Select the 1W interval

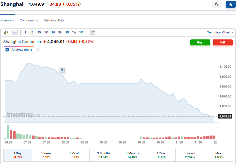[74, 32]
